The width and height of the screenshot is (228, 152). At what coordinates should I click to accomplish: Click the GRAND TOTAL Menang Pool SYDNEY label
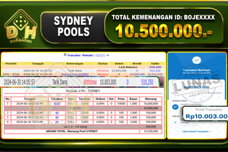(72, 131)
